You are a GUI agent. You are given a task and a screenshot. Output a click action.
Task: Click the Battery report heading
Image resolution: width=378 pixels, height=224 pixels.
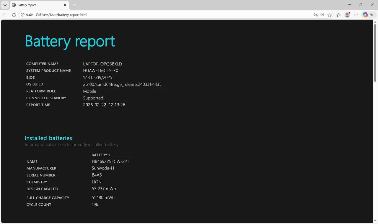coord(70,41)
